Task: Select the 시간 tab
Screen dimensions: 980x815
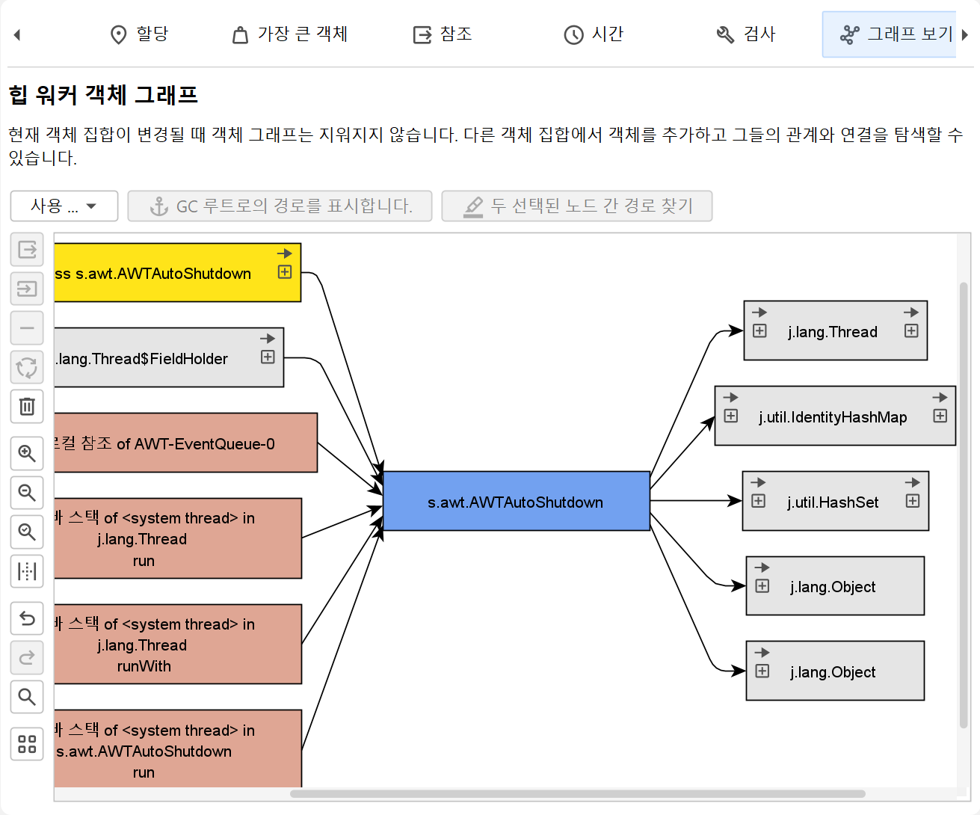Action: tap(594, 34)
